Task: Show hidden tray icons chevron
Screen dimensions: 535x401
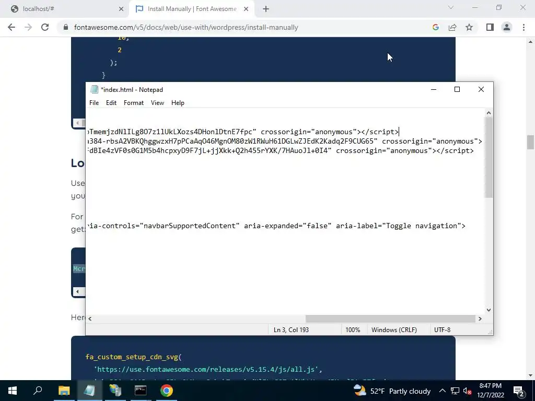Action: [442, 391]
